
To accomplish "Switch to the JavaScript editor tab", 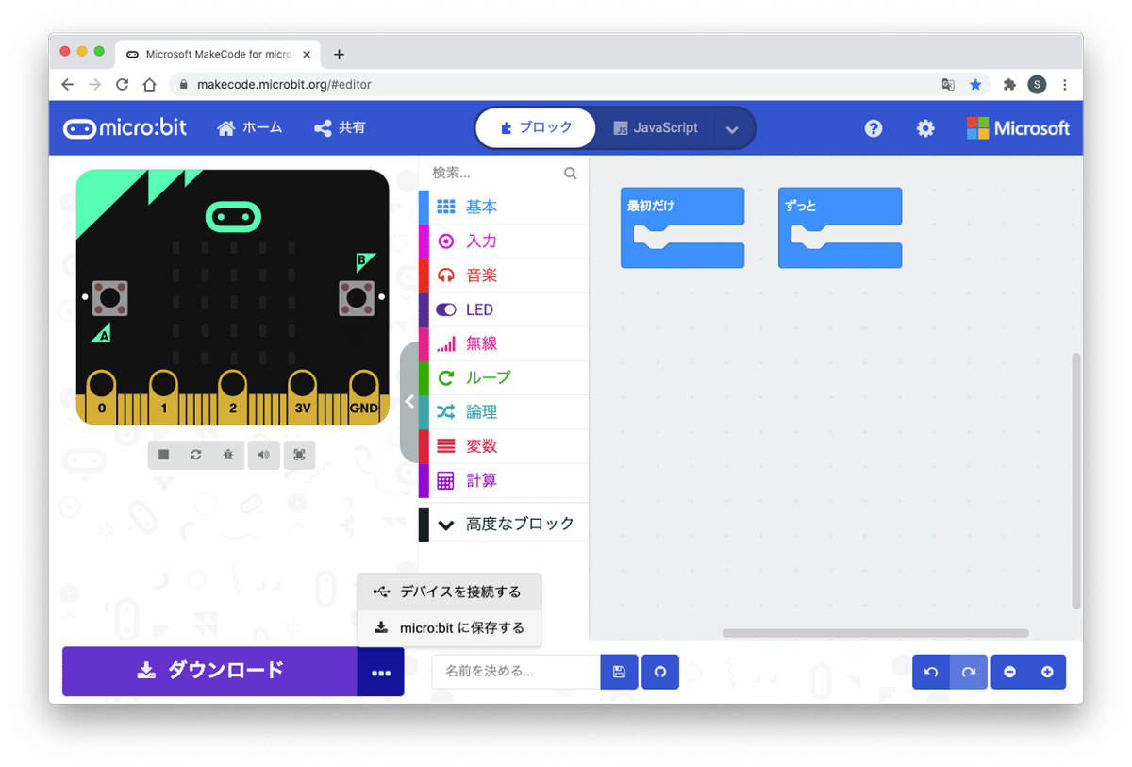I will (663, 127).
